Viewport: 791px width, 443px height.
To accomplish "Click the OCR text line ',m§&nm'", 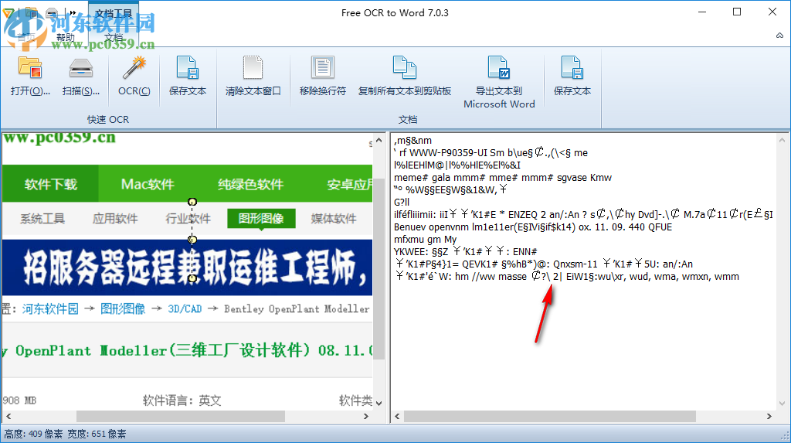I will point(412,141).
